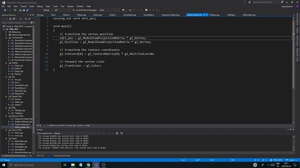
Task: Switch to the GameState.cpp tab
Action: (129, 15)
